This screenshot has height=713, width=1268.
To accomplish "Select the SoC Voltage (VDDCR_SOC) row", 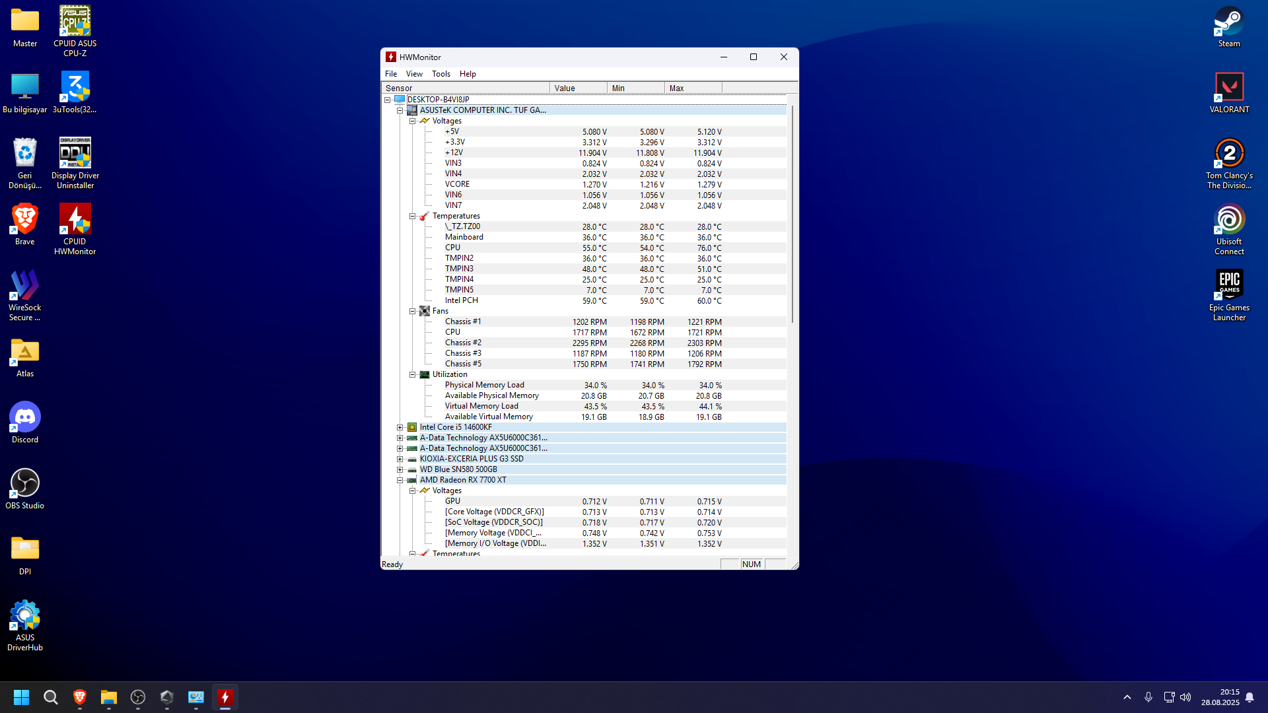I will click(x=584, y=522).
